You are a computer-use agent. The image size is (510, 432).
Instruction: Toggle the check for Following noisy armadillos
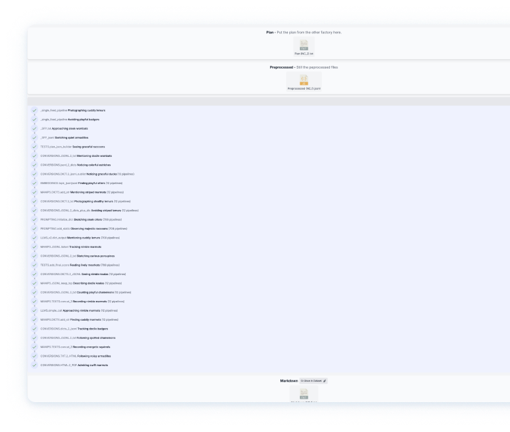pos(35,356)
